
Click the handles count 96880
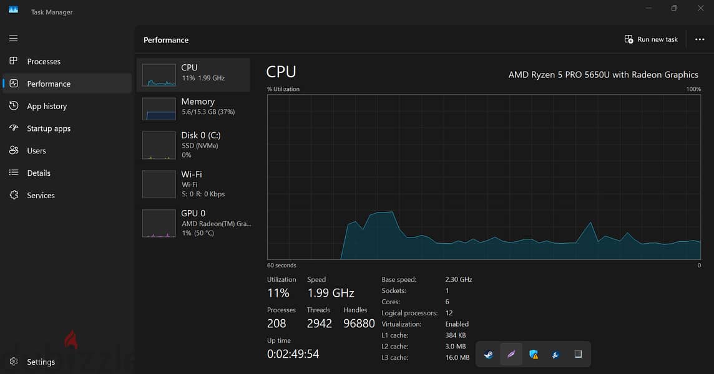point(359,324)
